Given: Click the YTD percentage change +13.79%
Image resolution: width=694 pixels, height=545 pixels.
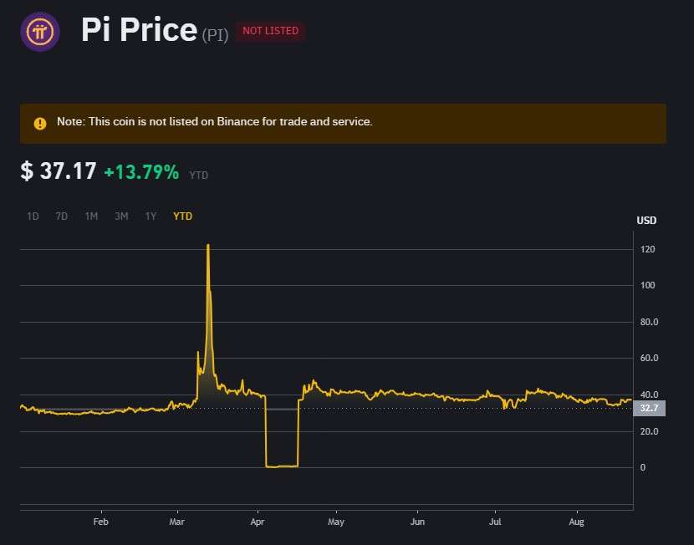Looking at the screenshot, I should (139, 173).
